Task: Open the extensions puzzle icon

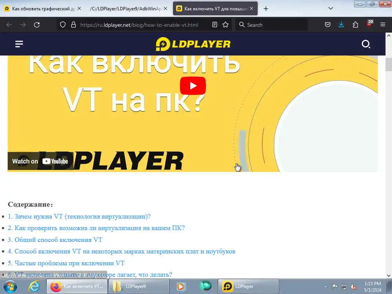Action: pos(355,25)
